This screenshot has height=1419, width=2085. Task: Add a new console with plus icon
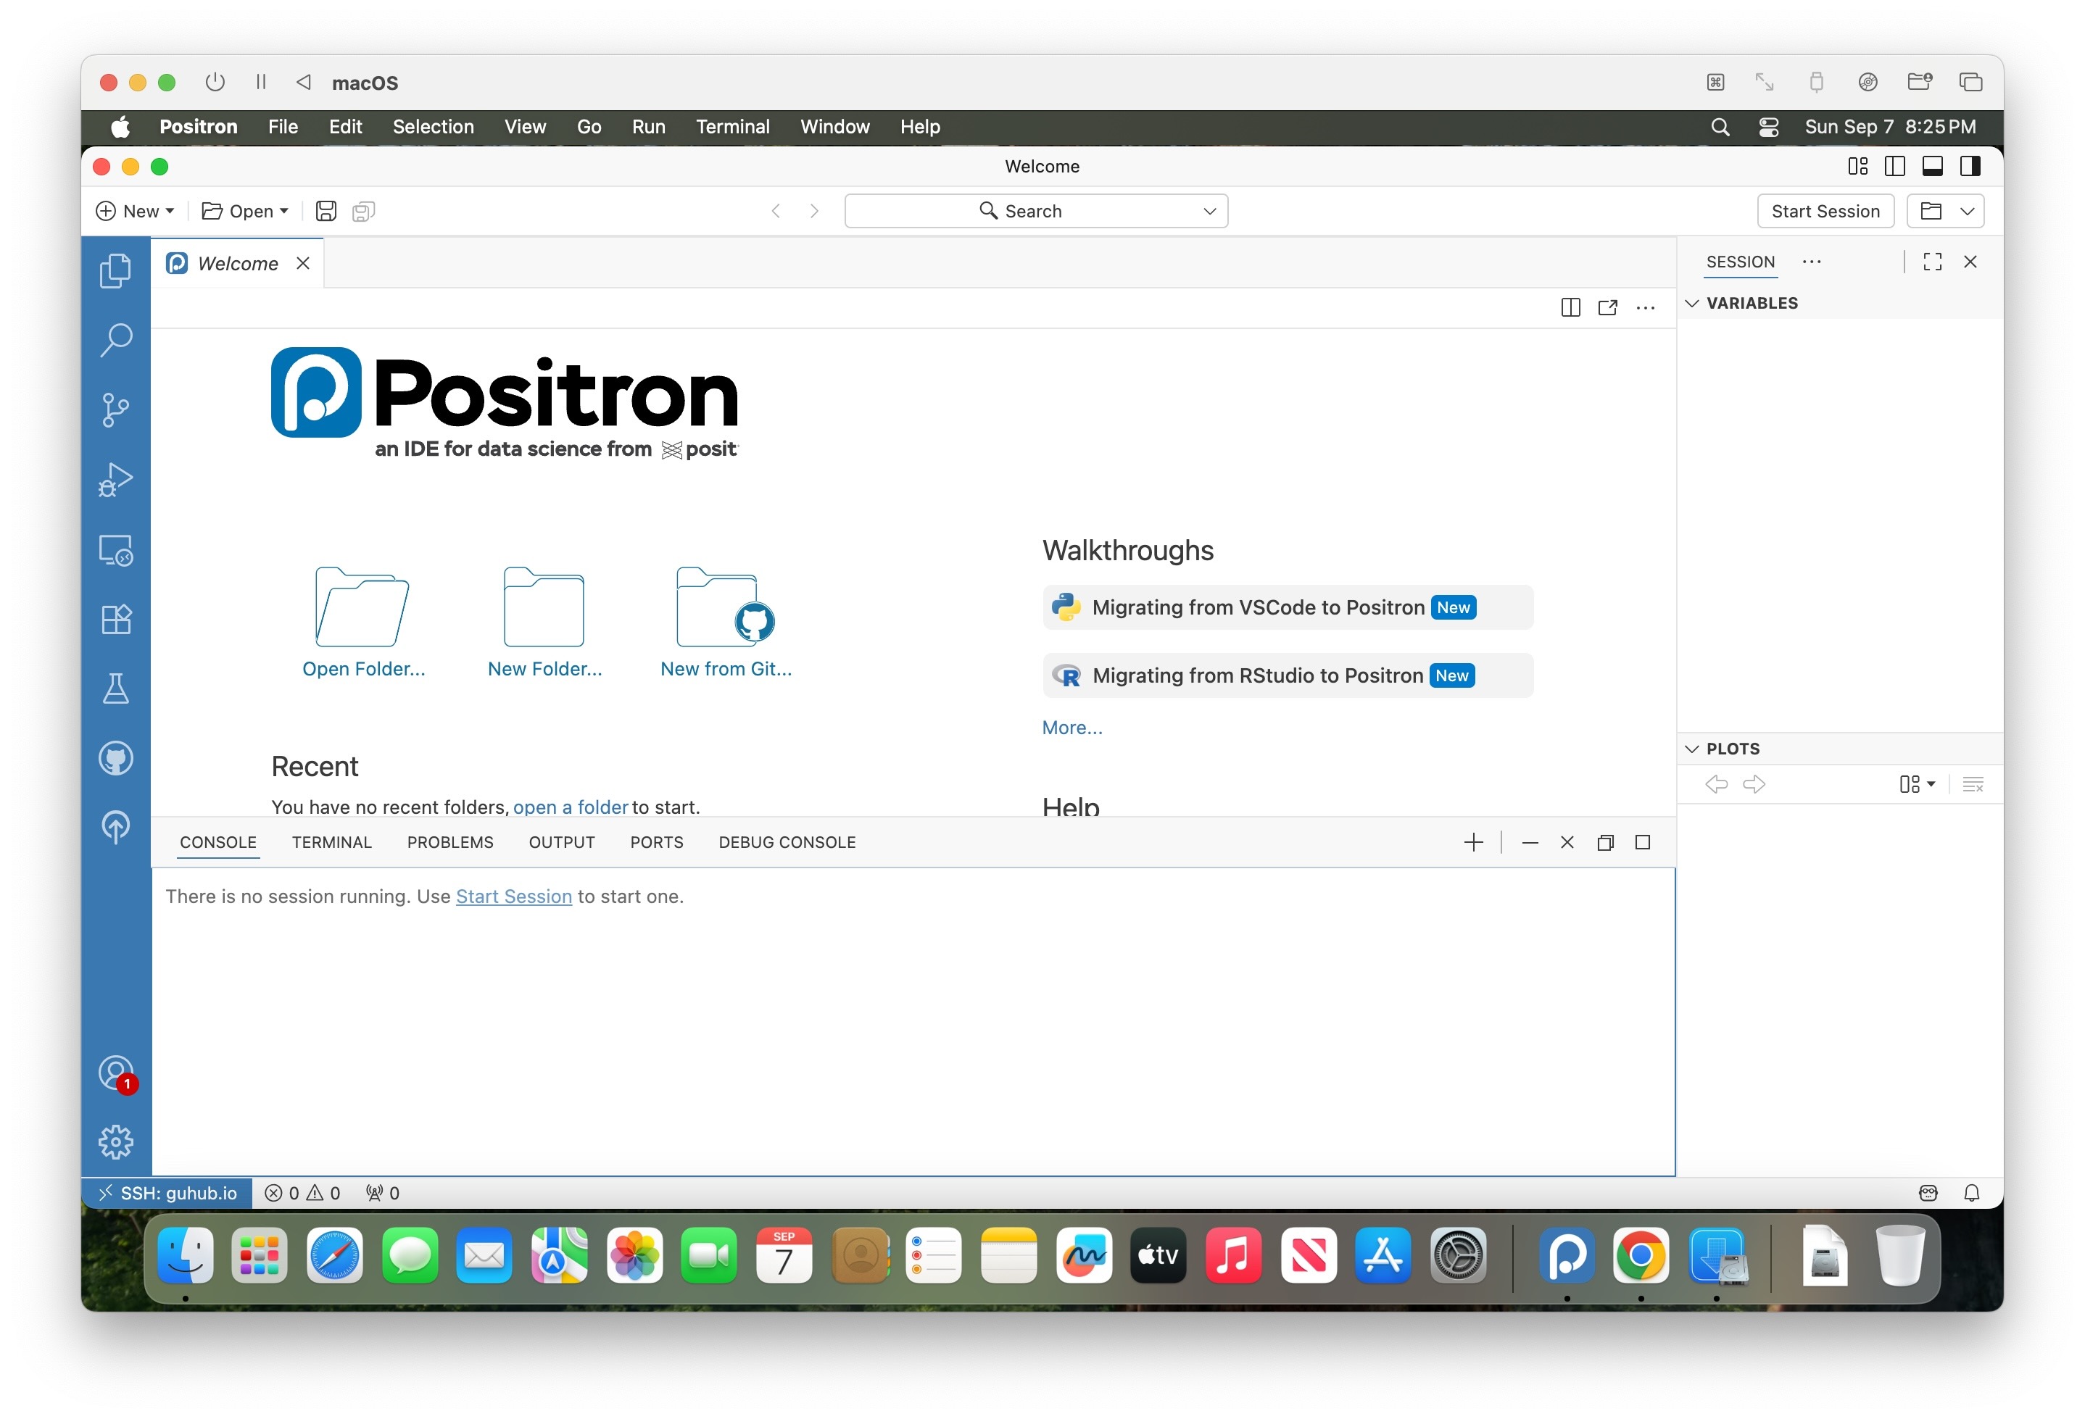click(x=1473, y=842)
